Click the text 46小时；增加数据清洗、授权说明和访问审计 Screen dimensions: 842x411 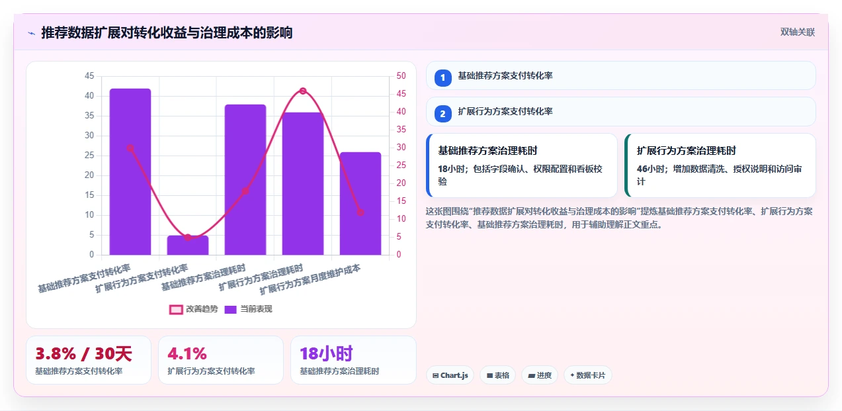point(720,175)
